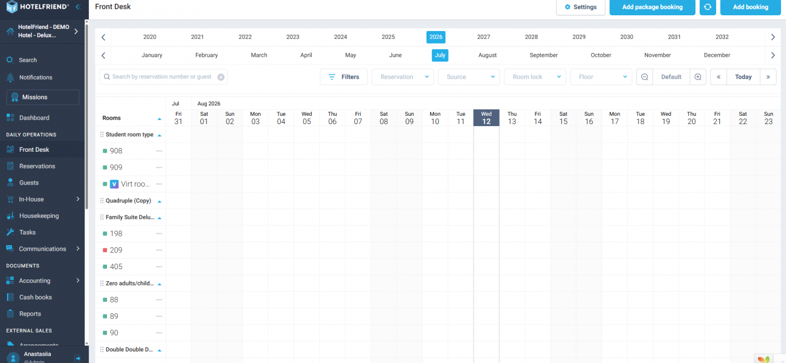Screen dimensions: 786x363
Task: Open the three-dot menu for room 88
Action: tap(159, 300)
